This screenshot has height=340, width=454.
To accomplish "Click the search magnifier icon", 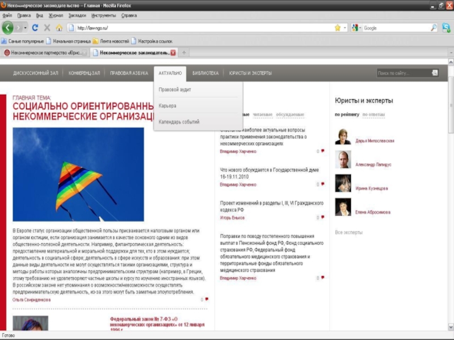I will click(434, 28).
